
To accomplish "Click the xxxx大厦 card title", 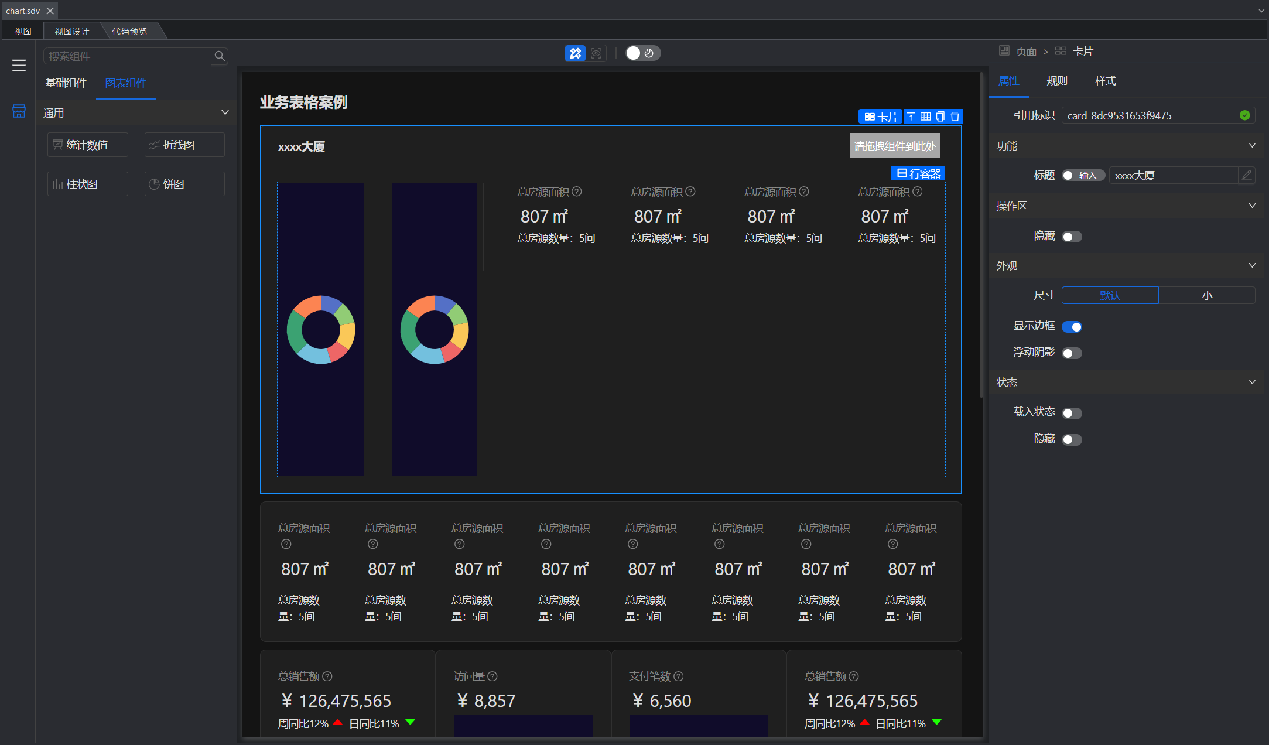I will pos(302,146).
